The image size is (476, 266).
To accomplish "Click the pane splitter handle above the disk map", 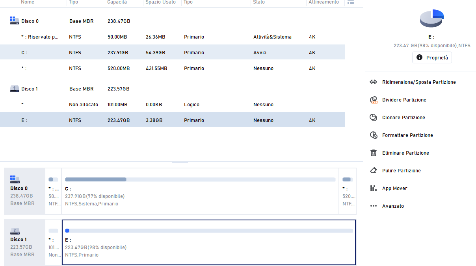I will coord(180,162).
